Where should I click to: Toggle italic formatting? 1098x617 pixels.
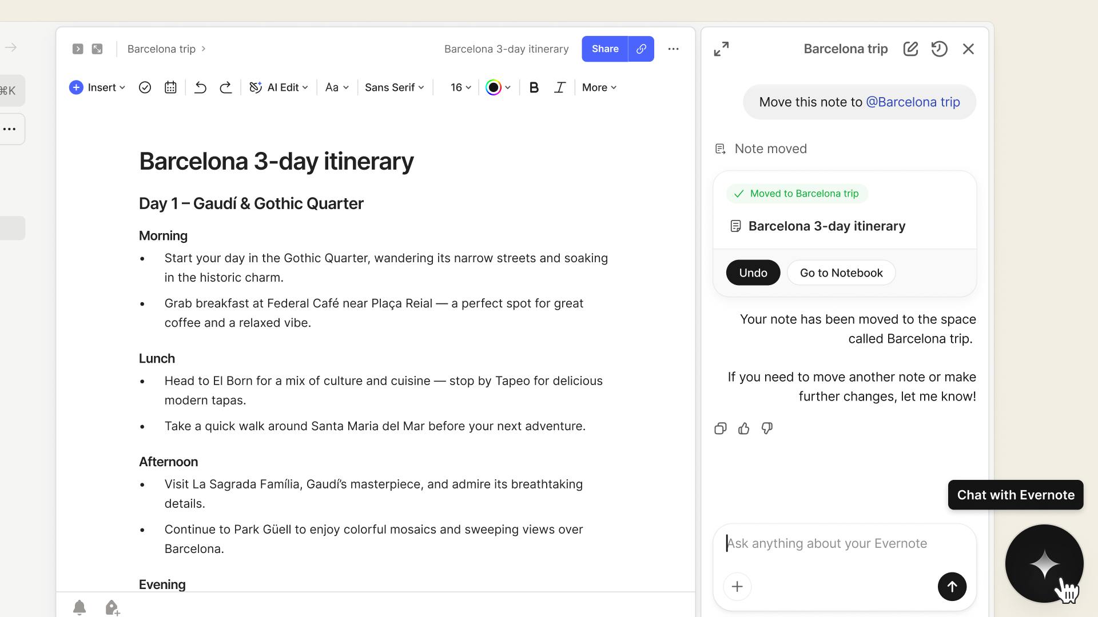tap(560, 87)
